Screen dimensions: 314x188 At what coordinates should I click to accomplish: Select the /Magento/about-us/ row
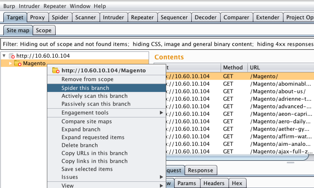240,91
